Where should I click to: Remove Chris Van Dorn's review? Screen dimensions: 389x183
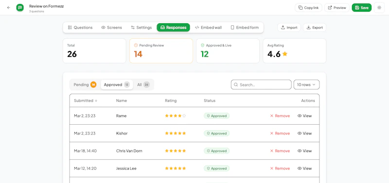tap(280, 151)
